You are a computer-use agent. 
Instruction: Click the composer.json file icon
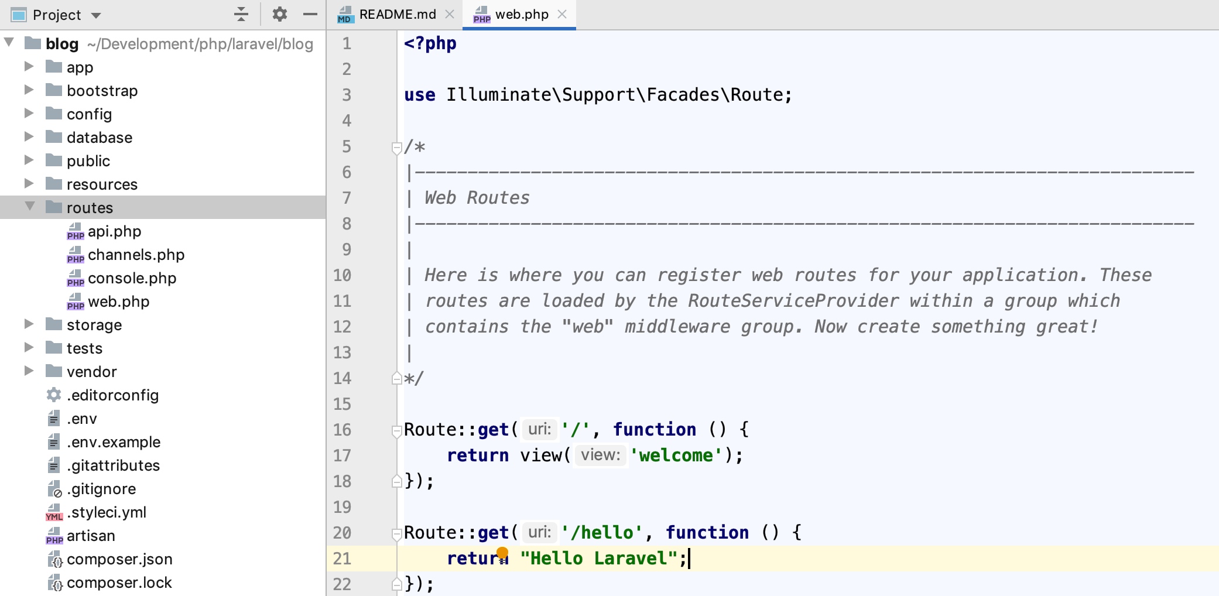click(x=54, y=559)
